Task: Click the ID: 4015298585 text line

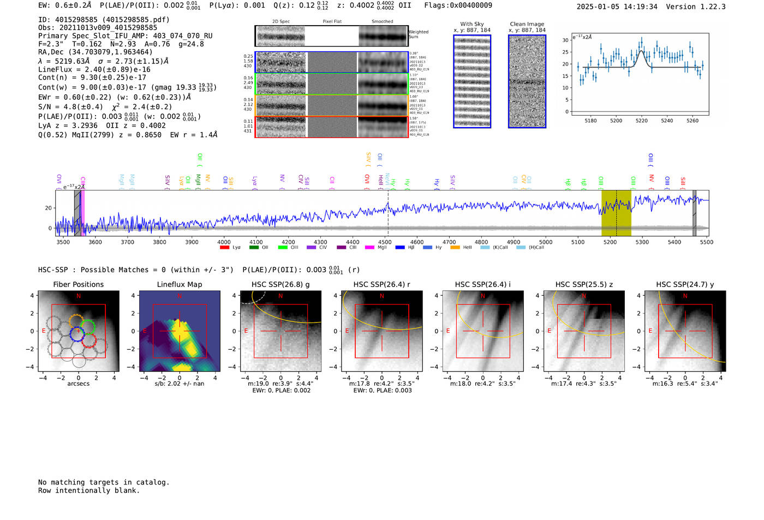Action: tap(104, 20)
